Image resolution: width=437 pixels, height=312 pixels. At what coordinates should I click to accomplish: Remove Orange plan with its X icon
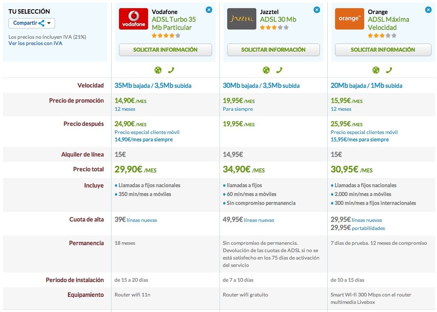pyautogui.click(x=429, y=10)
